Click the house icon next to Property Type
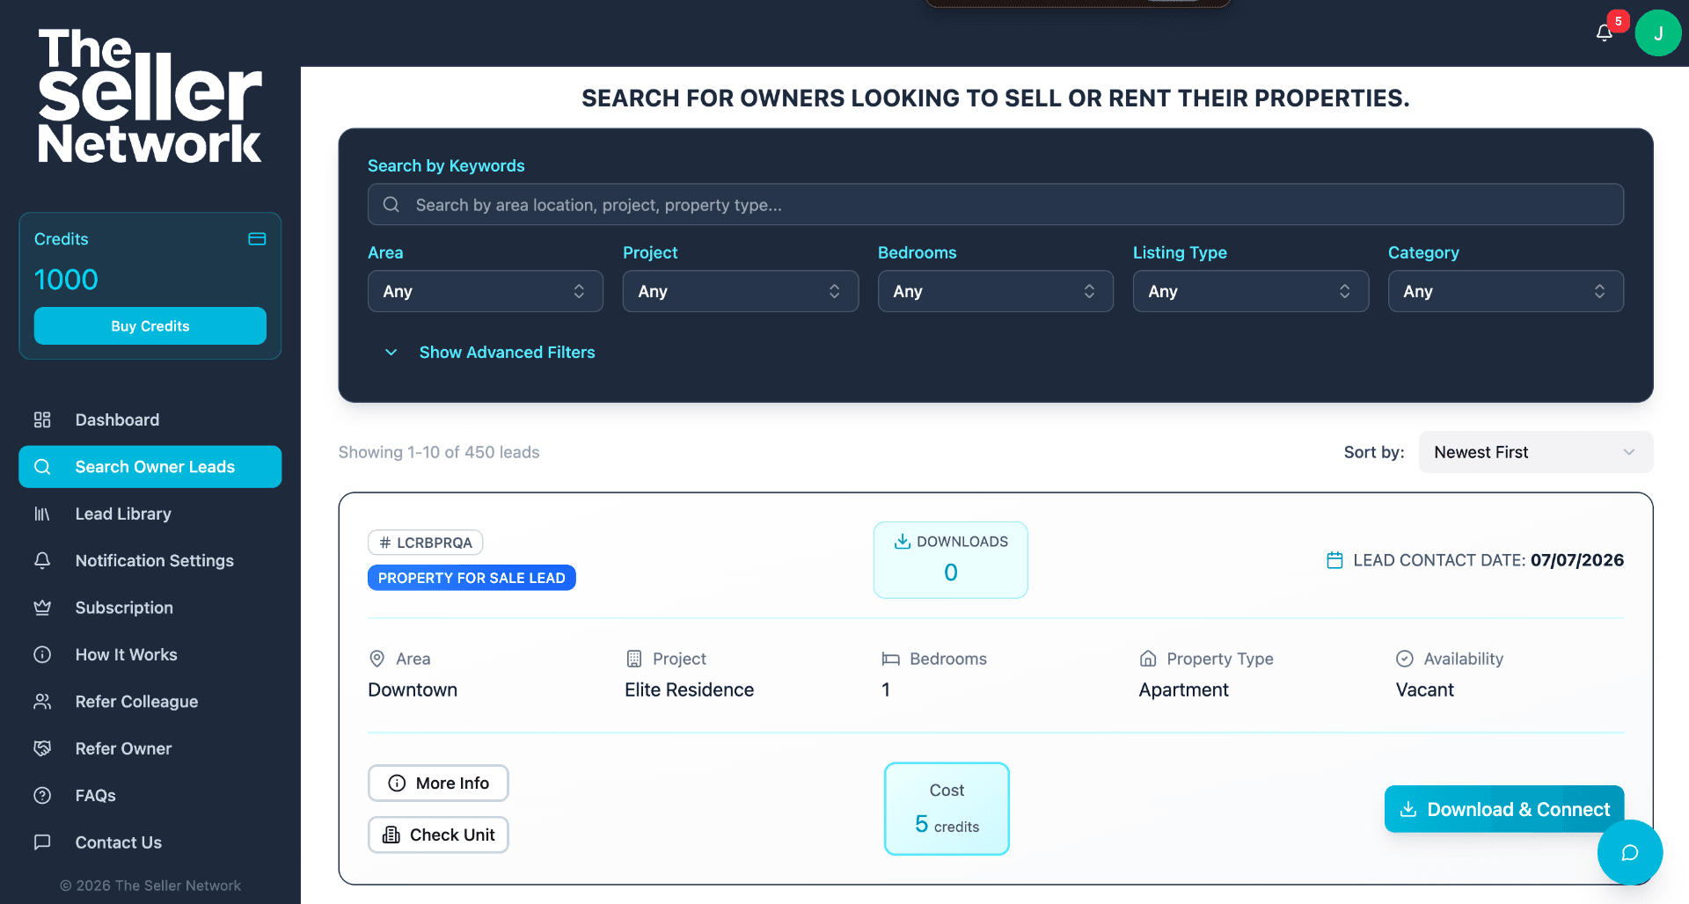1689x904 pixels. tap(1148, 659)
